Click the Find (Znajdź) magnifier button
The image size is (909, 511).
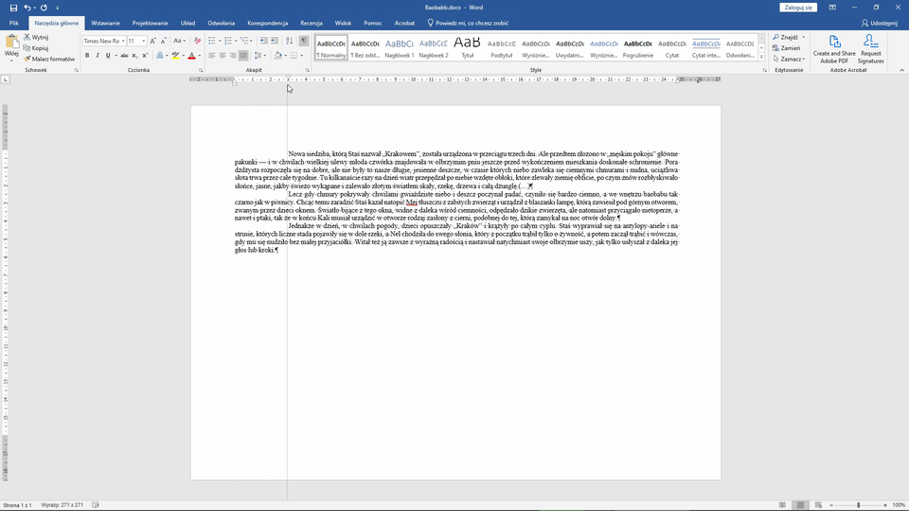(786, 37)
